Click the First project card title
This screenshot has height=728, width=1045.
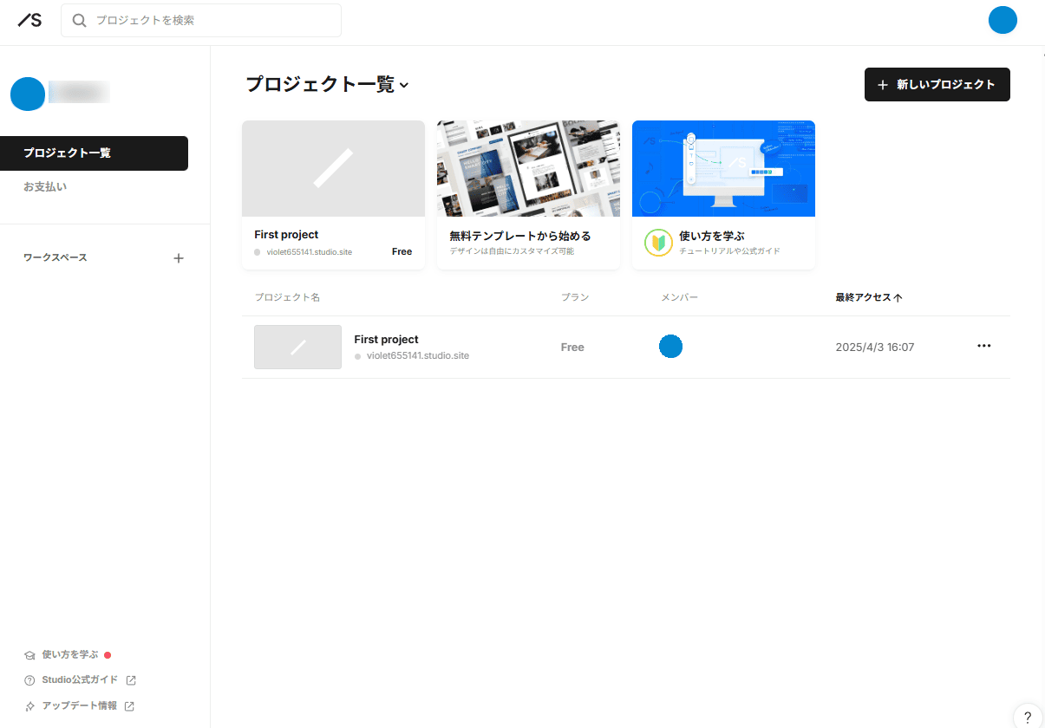pyautogui.click(x=286, y=235)
